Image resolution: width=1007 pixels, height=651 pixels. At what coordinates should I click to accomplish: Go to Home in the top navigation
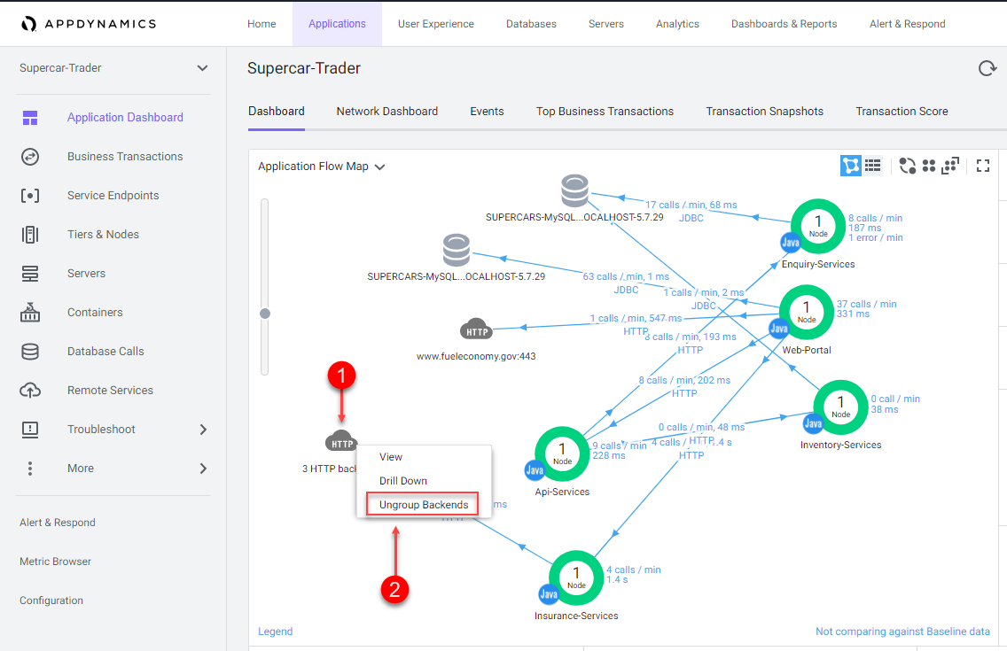(262, 24)
